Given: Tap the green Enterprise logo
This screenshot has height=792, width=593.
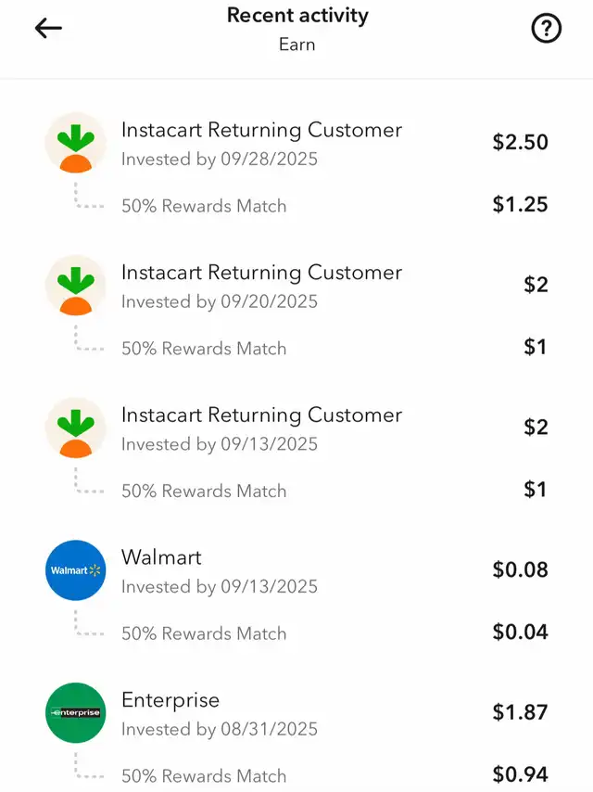Looking at the screenshot, I should pyautogui.click(x=76, y=712).
